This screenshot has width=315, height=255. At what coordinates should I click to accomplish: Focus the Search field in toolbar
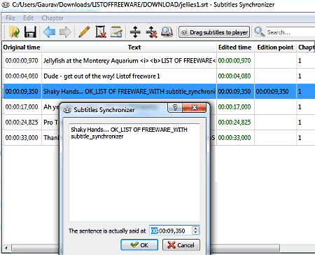click(290, 32)
